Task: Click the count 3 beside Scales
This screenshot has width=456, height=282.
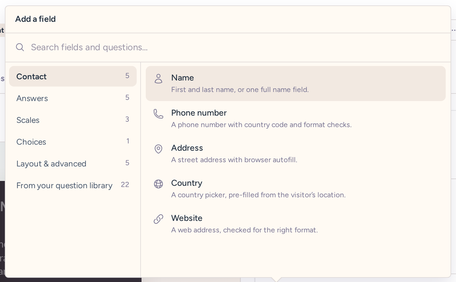Action: pos(127,119)
